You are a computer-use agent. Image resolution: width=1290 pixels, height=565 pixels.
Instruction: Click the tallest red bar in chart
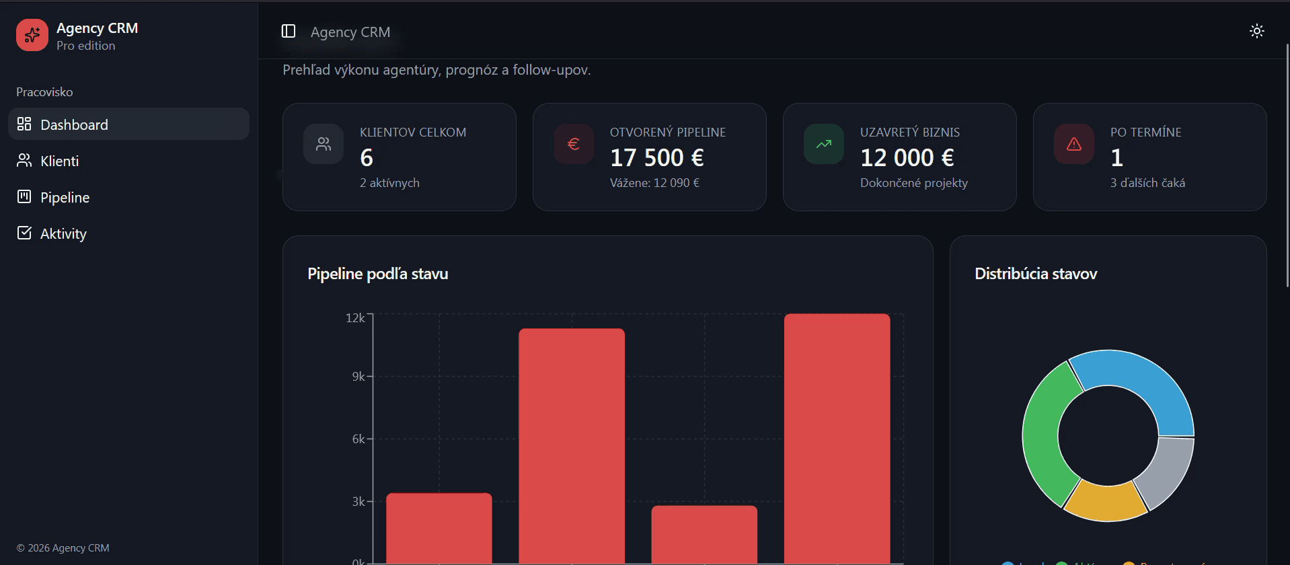point(837,439)
